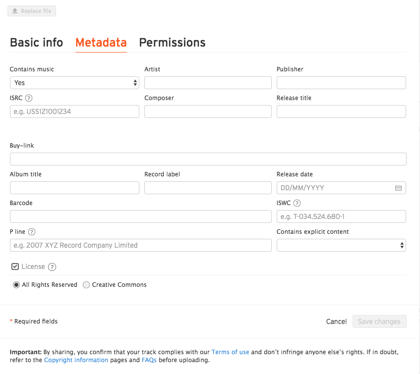420x374 pixels.
Task: Toggle the License checkbox
Action: (15, 267)
